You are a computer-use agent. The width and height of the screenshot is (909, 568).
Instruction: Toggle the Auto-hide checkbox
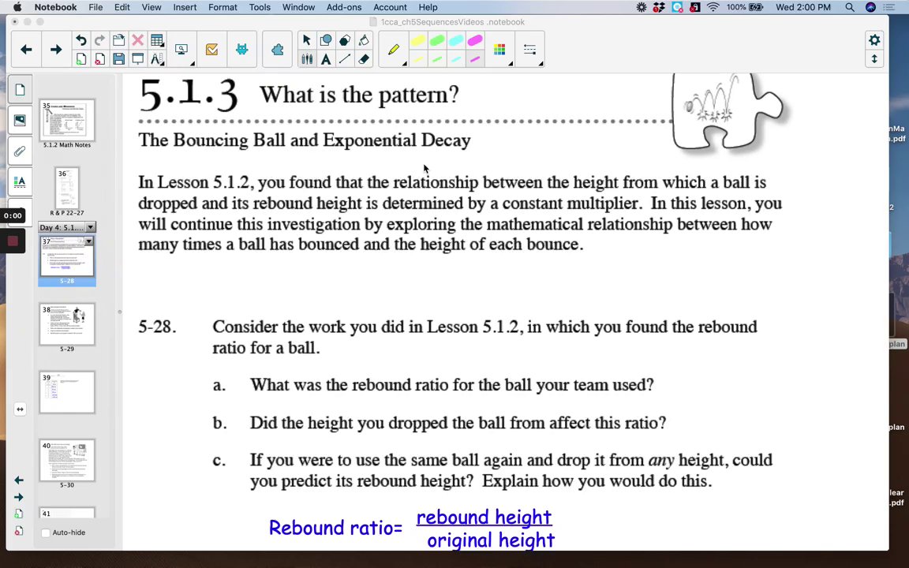point(45,532)
